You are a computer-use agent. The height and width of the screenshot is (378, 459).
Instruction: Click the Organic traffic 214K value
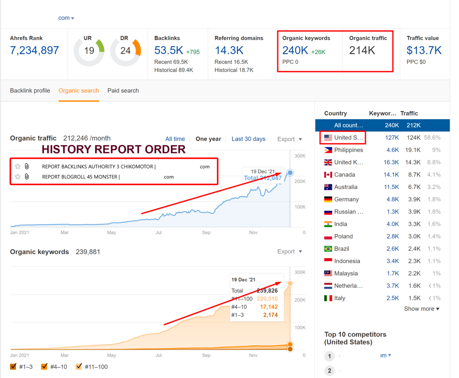[362, 50]
